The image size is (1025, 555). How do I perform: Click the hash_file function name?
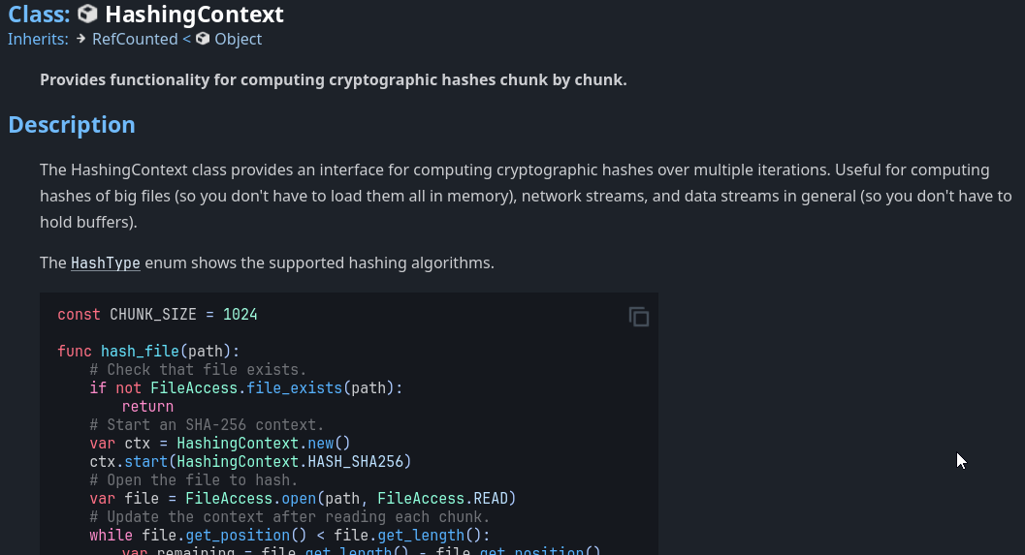[x=140, y=351]
